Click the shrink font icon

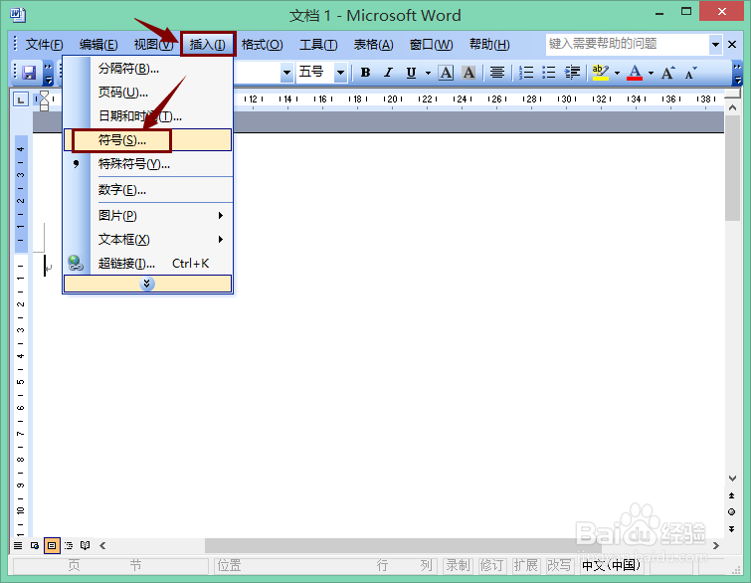pyautogui.click(x=690, y=73)
